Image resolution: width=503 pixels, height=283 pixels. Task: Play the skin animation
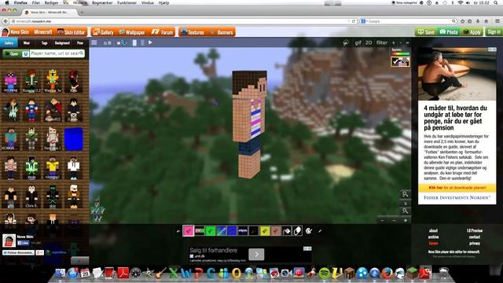150,42
